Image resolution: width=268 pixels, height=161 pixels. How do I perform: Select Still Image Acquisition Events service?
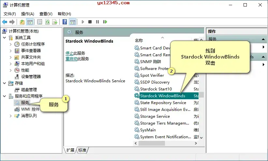point(165,109)
